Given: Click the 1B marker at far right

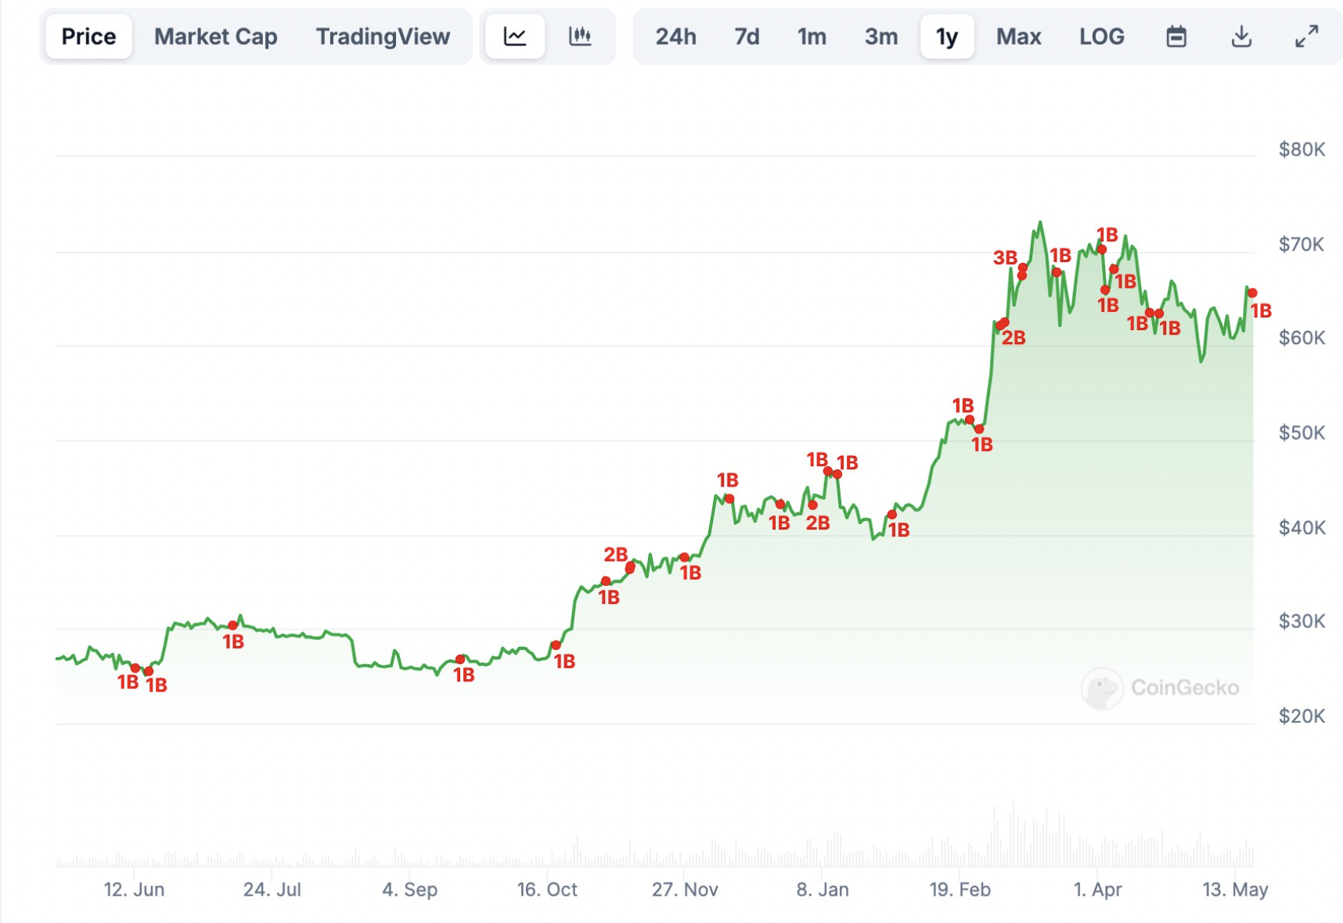Looking at the screenshot, I should pos(1252,293).
